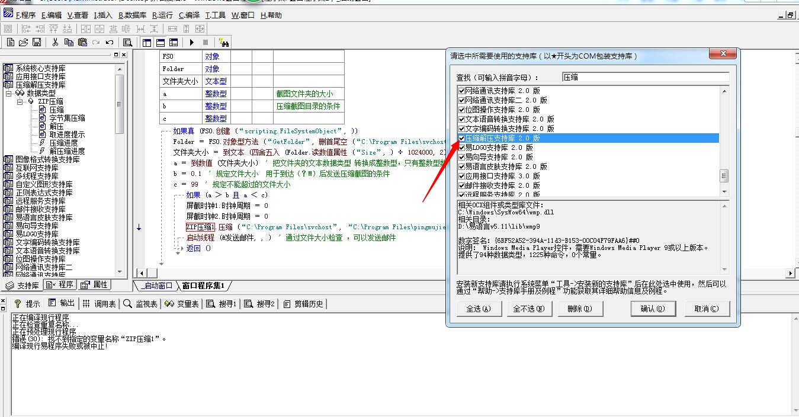Toggle the third panel layout icon
This screenshot has width=799, height=417.
[174, 42]
